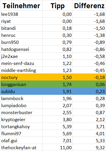Image resolution: width=106 pixels, height=151 pixels.
Task: Click tortangkahoy's Tipp 5,39
Action: (57, 126)
